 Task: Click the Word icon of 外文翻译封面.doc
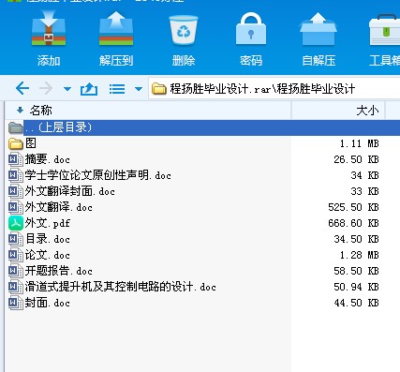click(x=16, y=191)
